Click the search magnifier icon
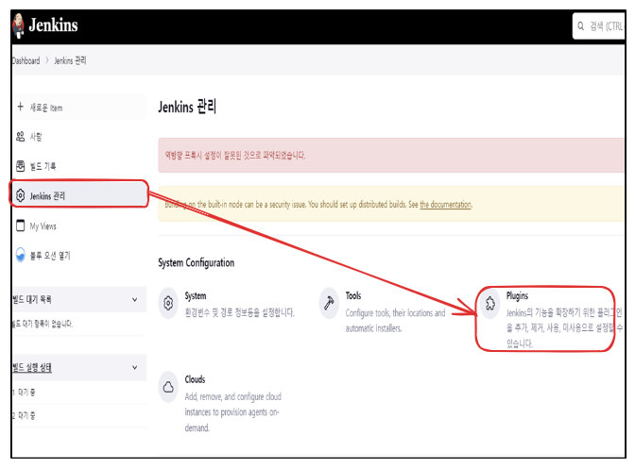635x468 pixels. [581, 26]
